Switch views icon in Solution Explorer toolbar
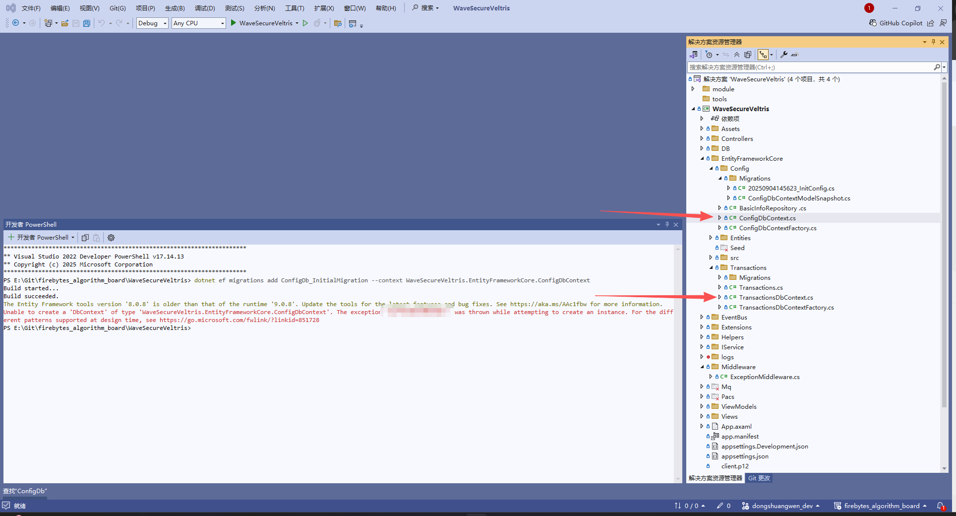956x516 pixels. (694, 55)
